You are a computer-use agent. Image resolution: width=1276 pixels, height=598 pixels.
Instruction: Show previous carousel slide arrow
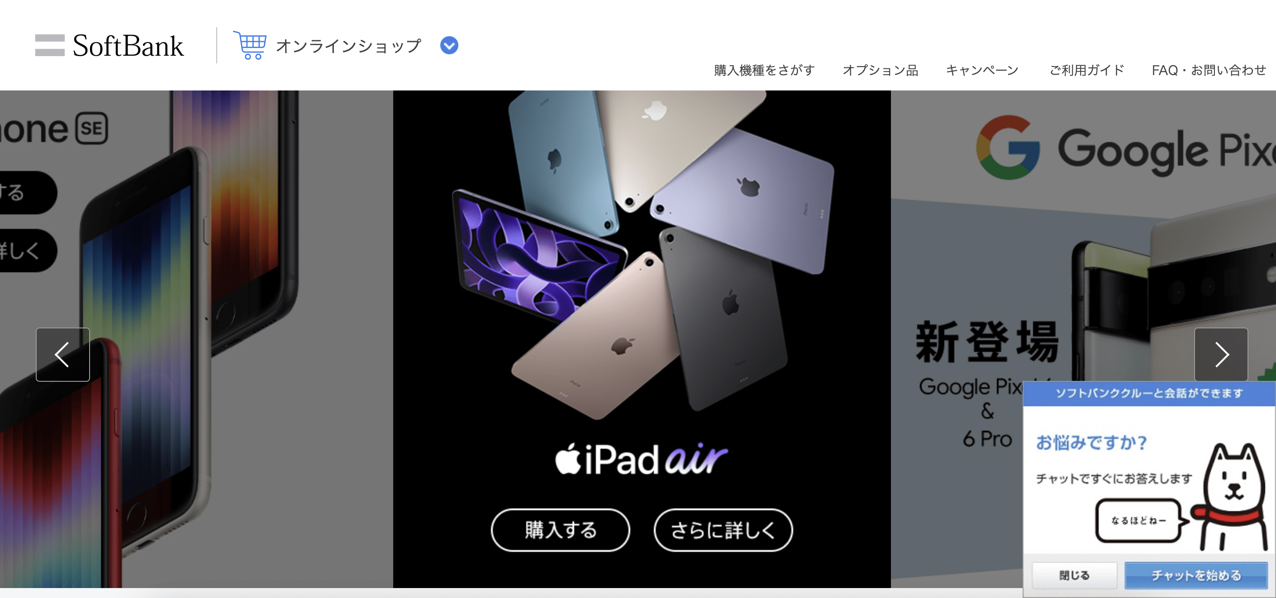62,355
